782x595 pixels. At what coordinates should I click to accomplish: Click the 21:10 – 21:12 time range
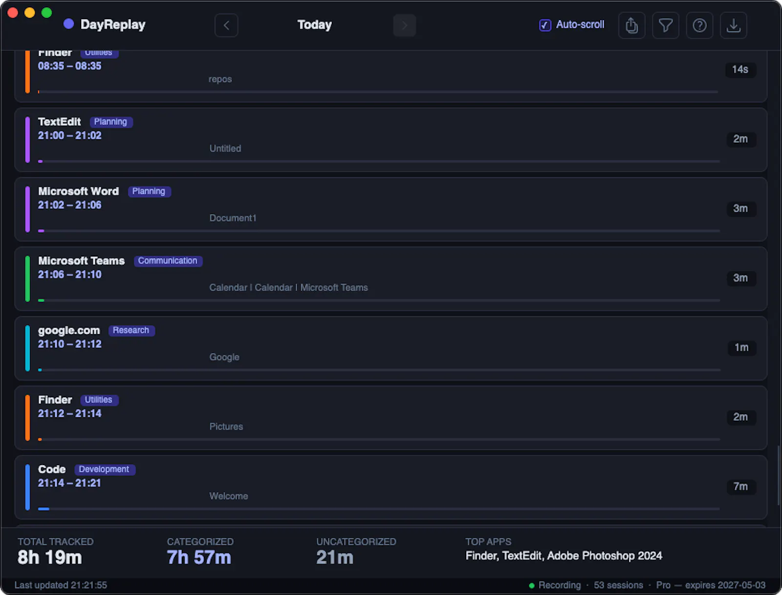(x=70, y=344)
